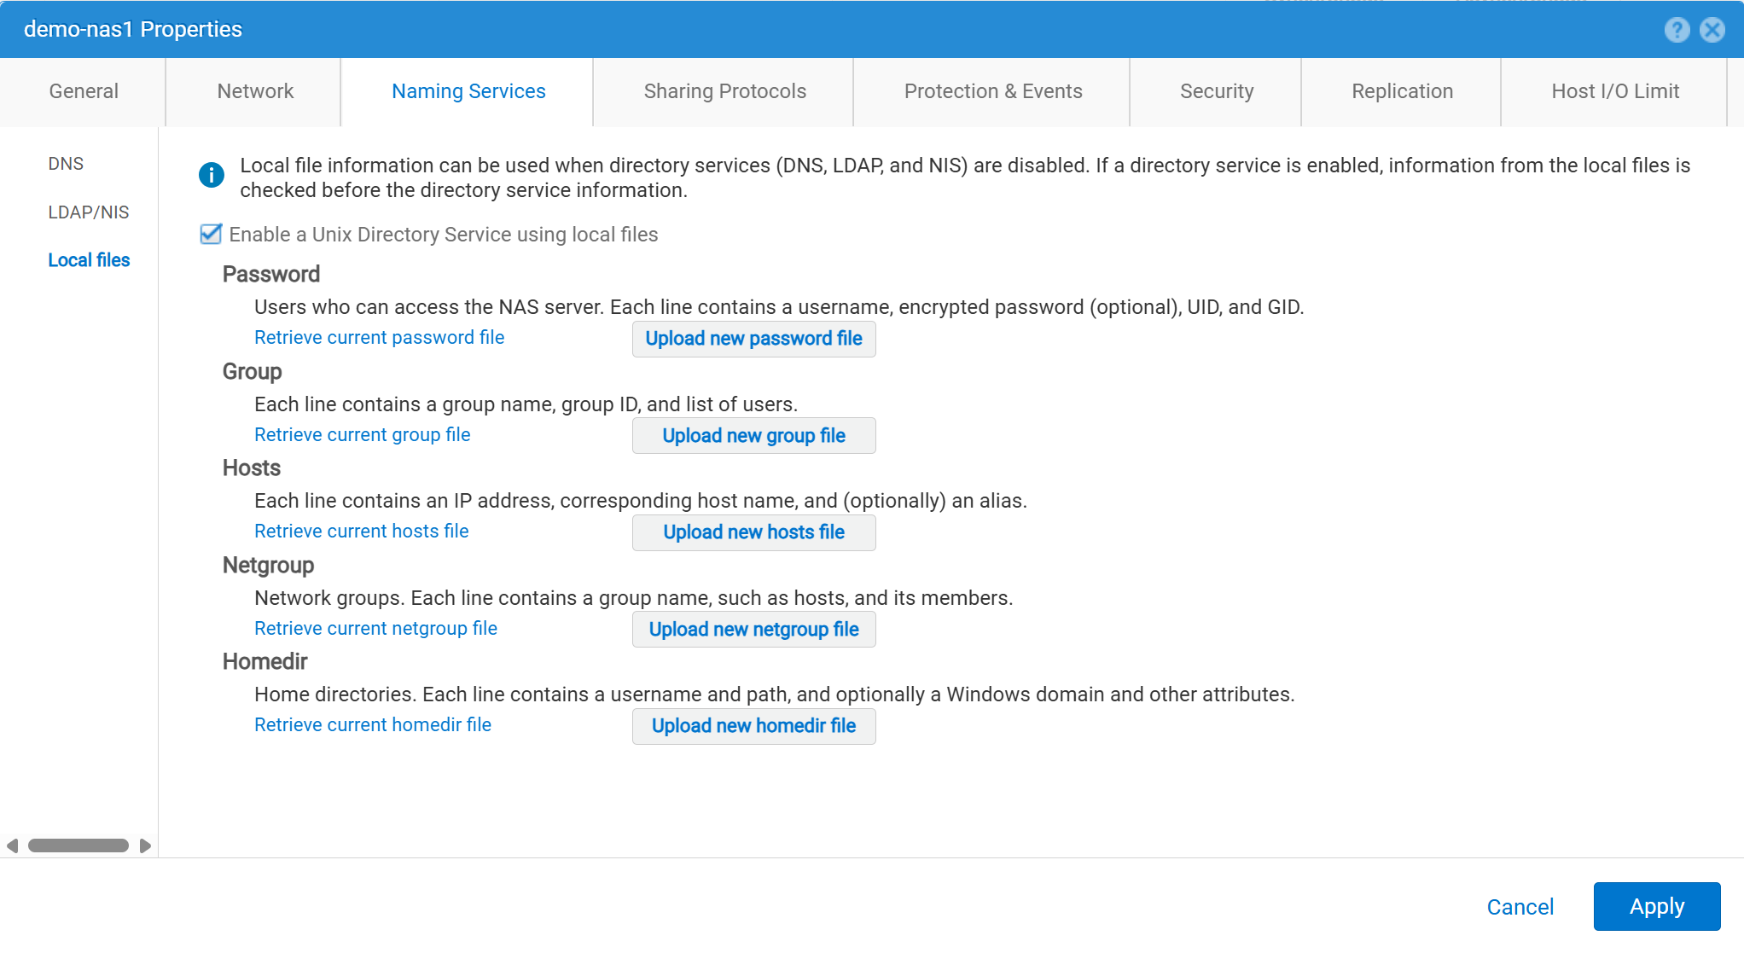Select the Replication tab
Viewport: 1744px width, 953px height.
[1402, 91]
